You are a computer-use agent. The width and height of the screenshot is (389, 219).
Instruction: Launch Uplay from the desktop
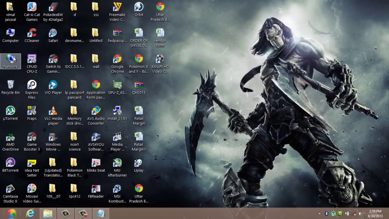click(x=139, y=165)
